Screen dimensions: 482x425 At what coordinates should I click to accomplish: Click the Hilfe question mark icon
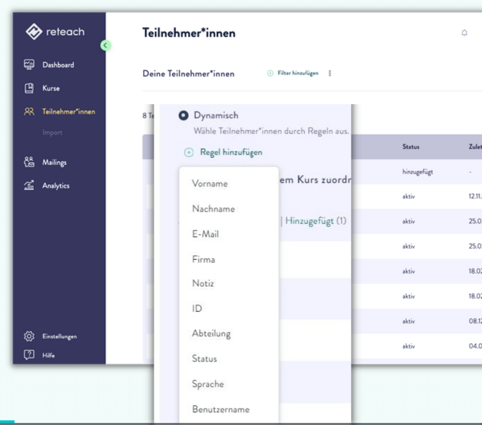[29, 355]
